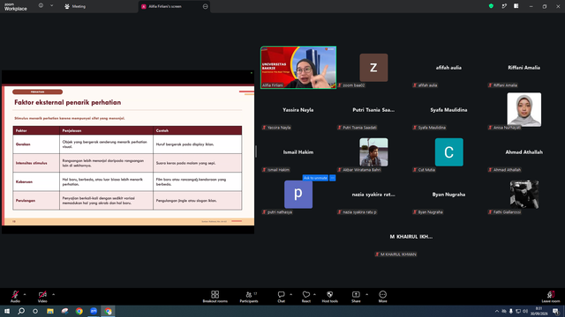Open Host tools shield icon
This screenshot has height=317, width=565.
pos(329,297)
